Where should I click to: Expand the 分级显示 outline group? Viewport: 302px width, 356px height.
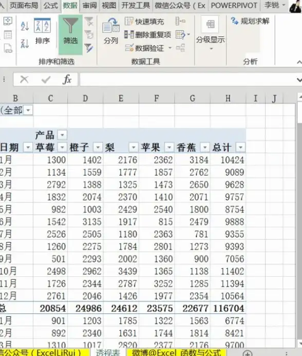(210, 33)
